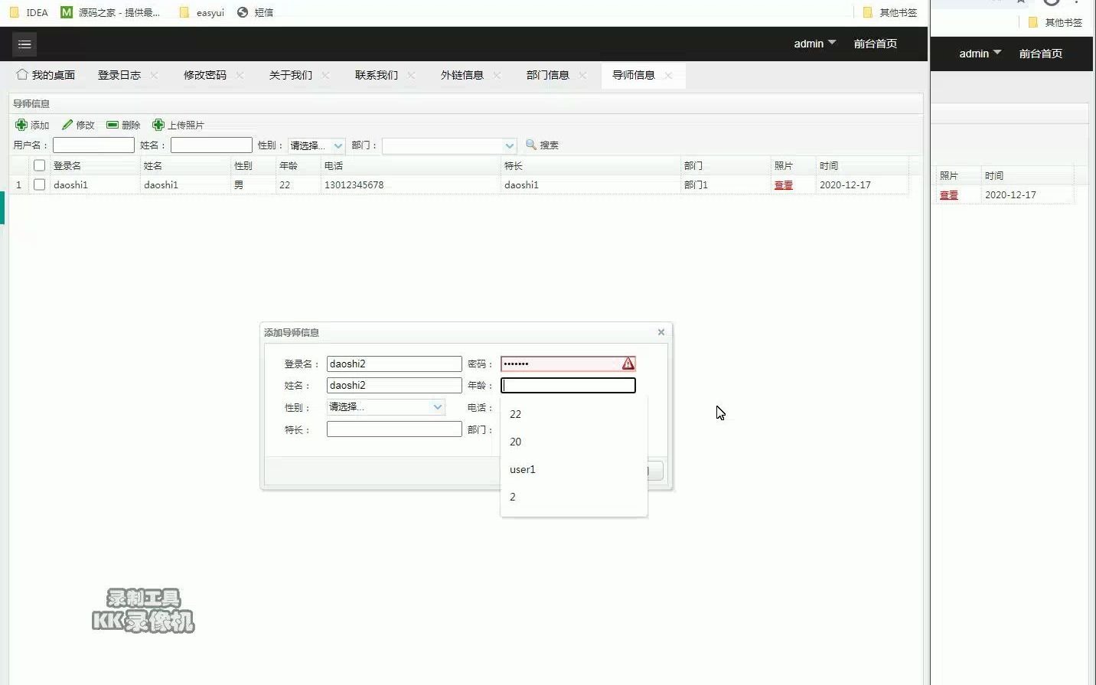Click the 年龄 age field
Image resolution: width=1096 pixels, height=685 pixels.
(568, 386)
